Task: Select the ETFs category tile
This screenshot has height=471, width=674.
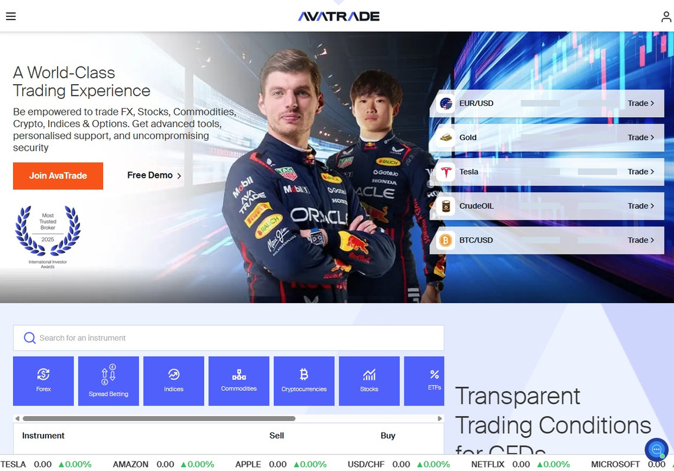Action: [424, 381]
